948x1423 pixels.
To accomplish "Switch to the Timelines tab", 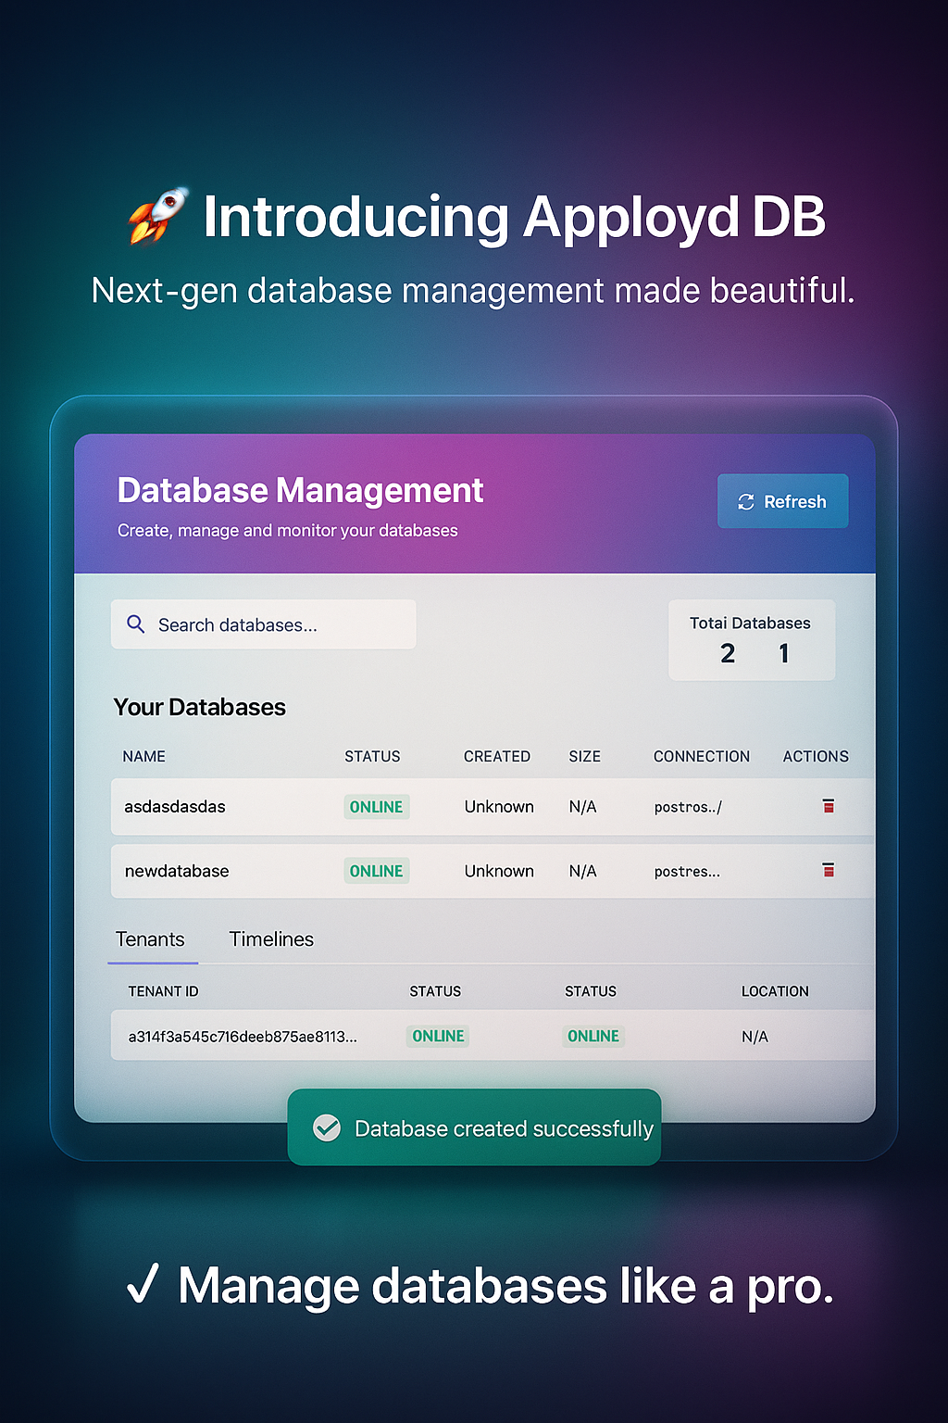I will coord(271,939).
